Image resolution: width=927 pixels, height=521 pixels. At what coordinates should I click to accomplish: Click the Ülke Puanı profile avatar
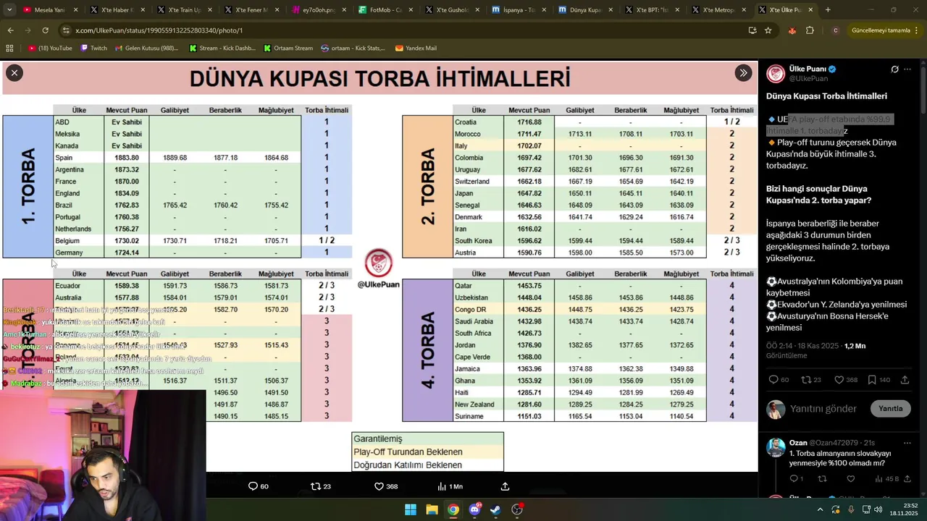(776, 73)
